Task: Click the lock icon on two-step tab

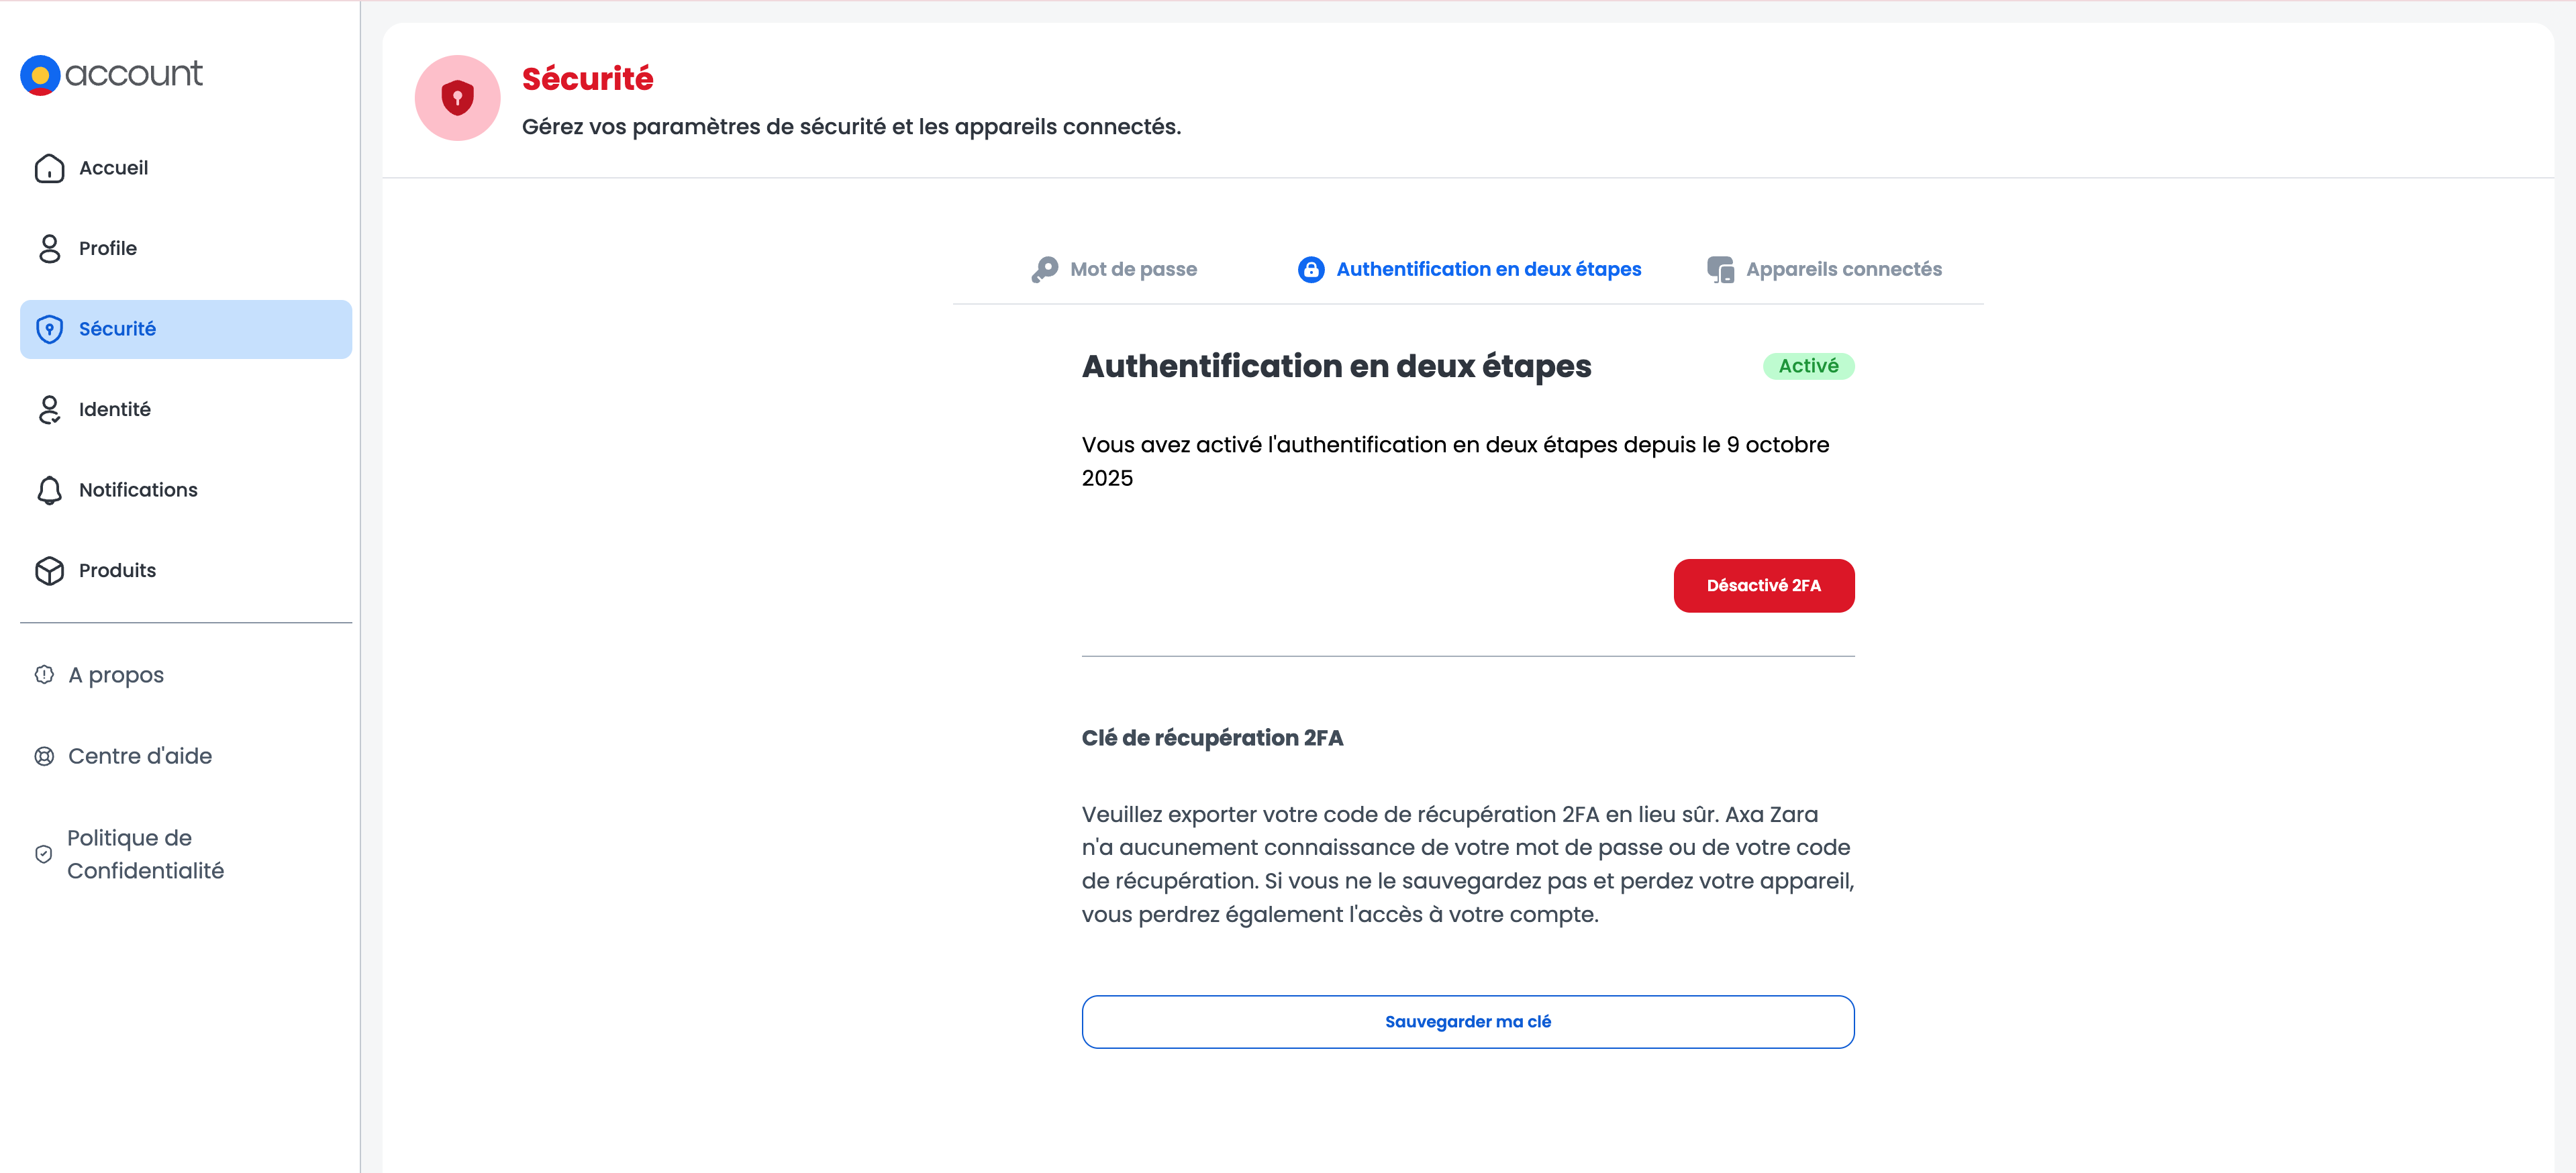Action: tap(1310, 269)
